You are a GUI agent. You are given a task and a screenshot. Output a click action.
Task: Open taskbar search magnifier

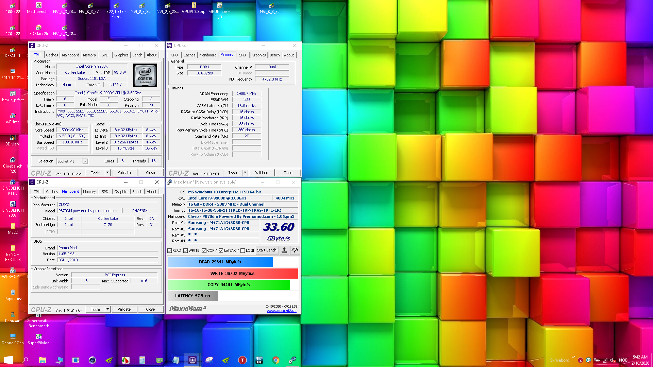[x=25, y=360]
